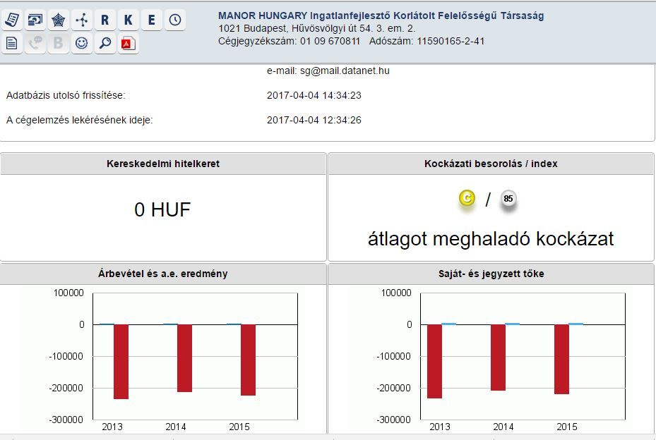This screenshot has width=656, height=440.
Task: Open the magnifying glass search icon
Action: click(x=105, y=43)
